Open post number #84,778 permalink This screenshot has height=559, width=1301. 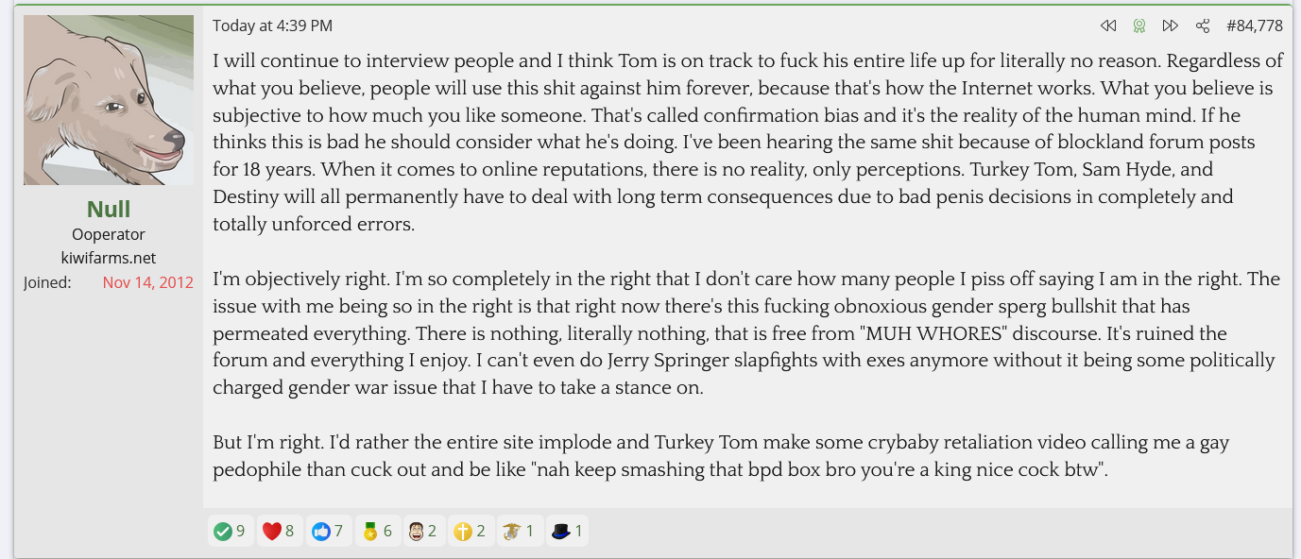tap(1254, 25)
